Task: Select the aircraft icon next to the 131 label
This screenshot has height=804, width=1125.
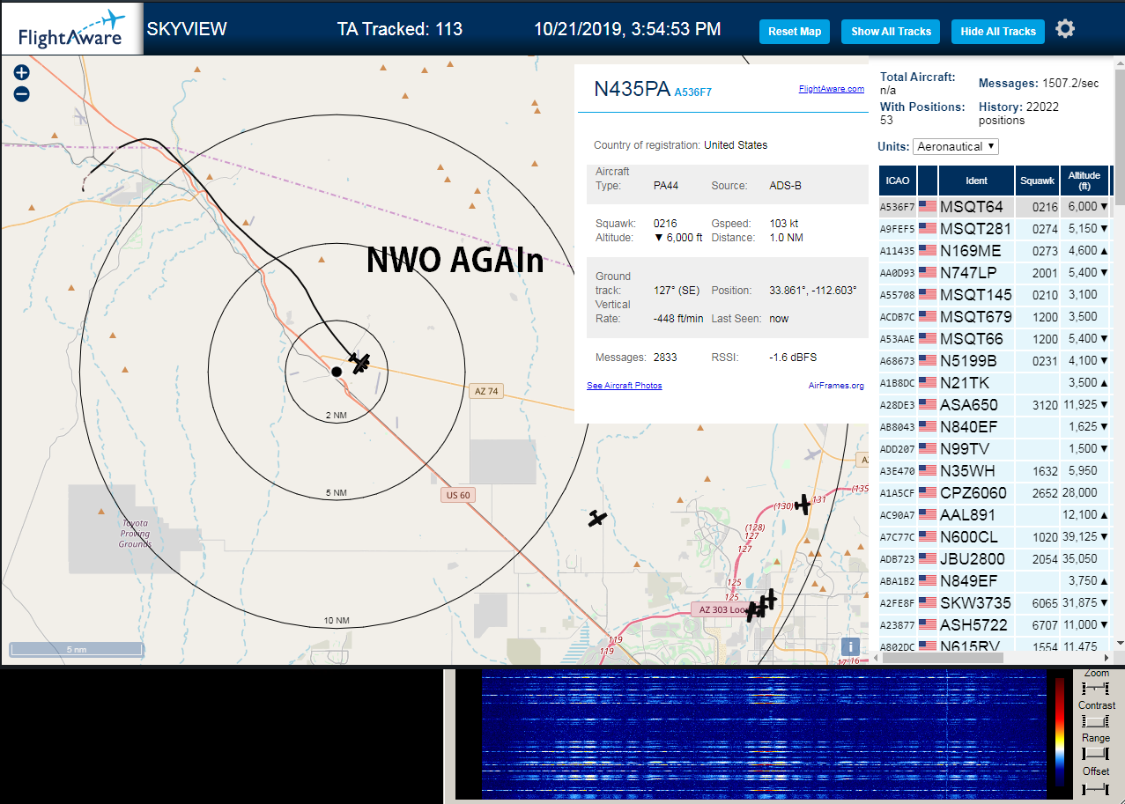Action: point(803,504)
